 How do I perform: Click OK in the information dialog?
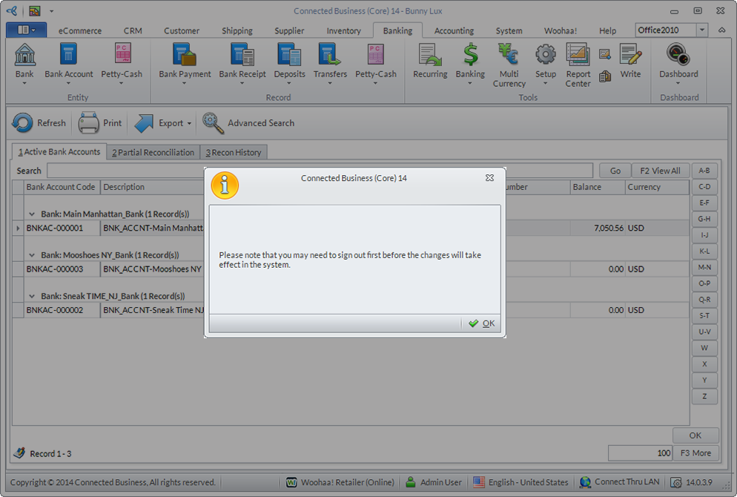pos(481,323)
